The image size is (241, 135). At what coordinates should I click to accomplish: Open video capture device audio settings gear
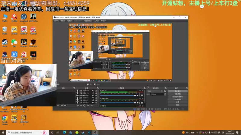pos(142,103)
